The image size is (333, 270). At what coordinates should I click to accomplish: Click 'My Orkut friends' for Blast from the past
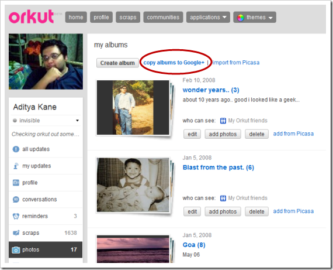click(248, 198)
